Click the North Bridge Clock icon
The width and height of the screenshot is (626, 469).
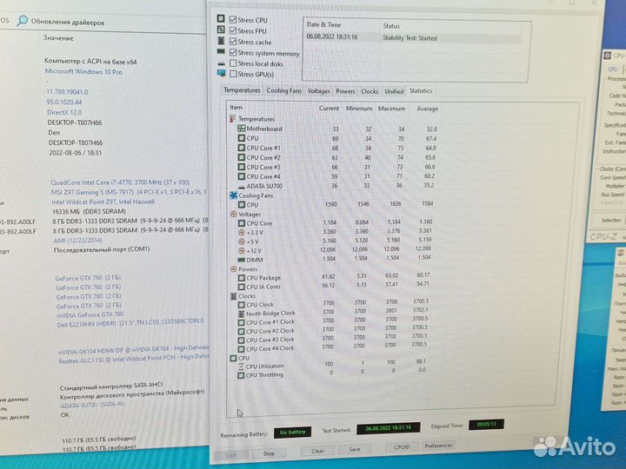241,314
